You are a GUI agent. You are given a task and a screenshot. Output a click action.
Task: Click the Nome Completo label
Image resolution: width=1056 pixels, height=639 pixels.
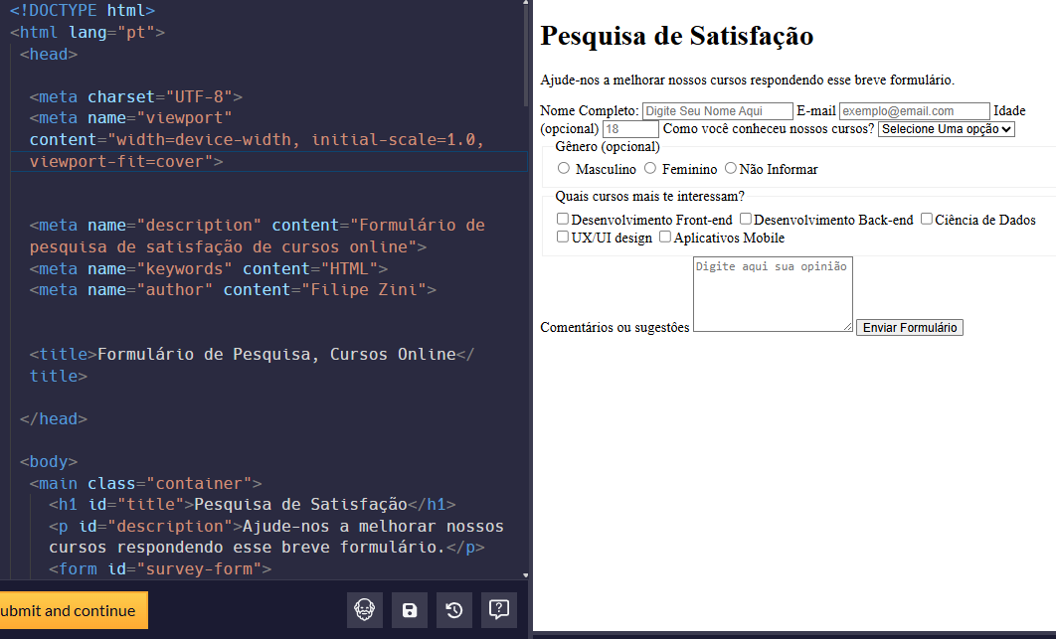[x=590, y=111]
